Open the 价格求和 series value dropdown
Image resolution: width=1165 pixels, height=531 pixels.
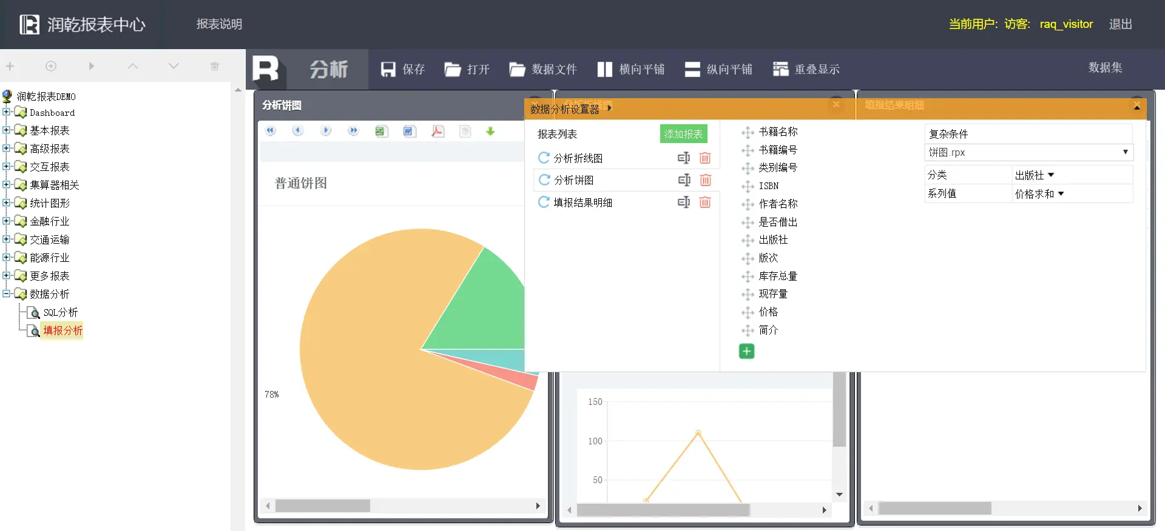click(1039, 194)
